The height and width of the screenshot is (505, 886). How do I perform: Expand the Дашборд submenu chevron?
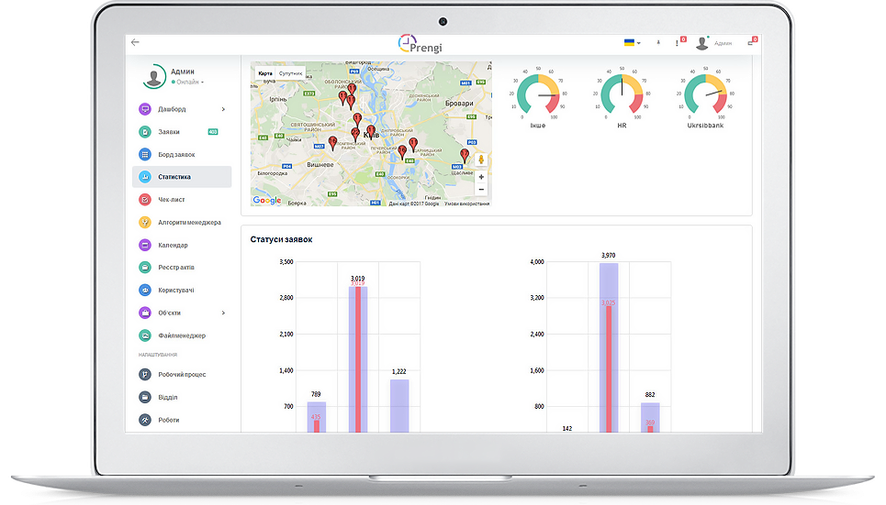pyautogui.click(x=223, y=109)
